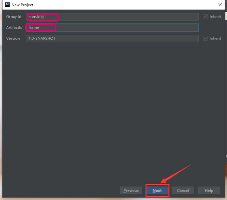
Task: Click the Next button
Action: click(x=157, y=191)
